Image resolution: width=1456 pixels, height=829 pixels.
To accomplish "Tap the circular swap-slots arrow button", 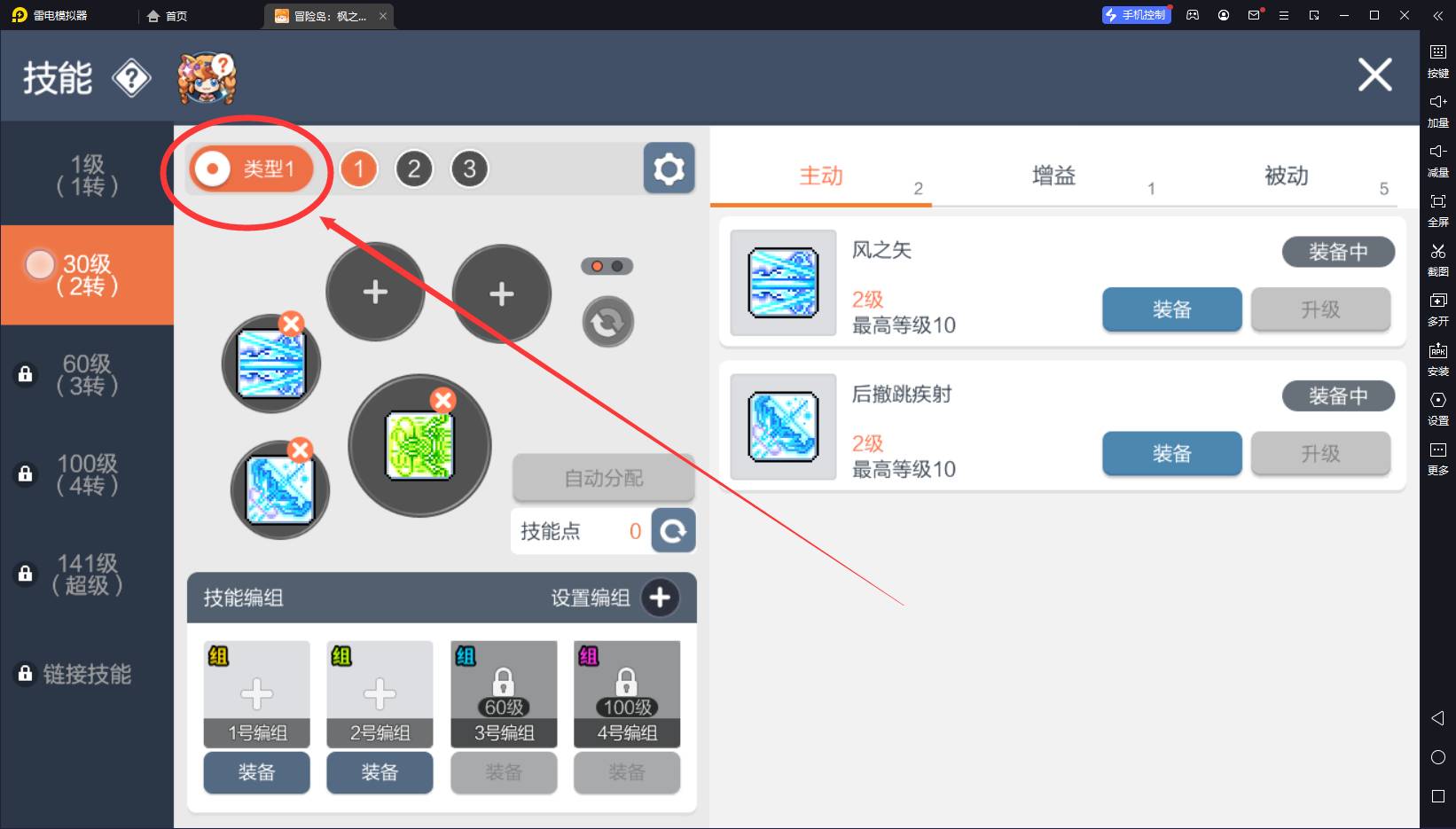I will tap(607, 322).
